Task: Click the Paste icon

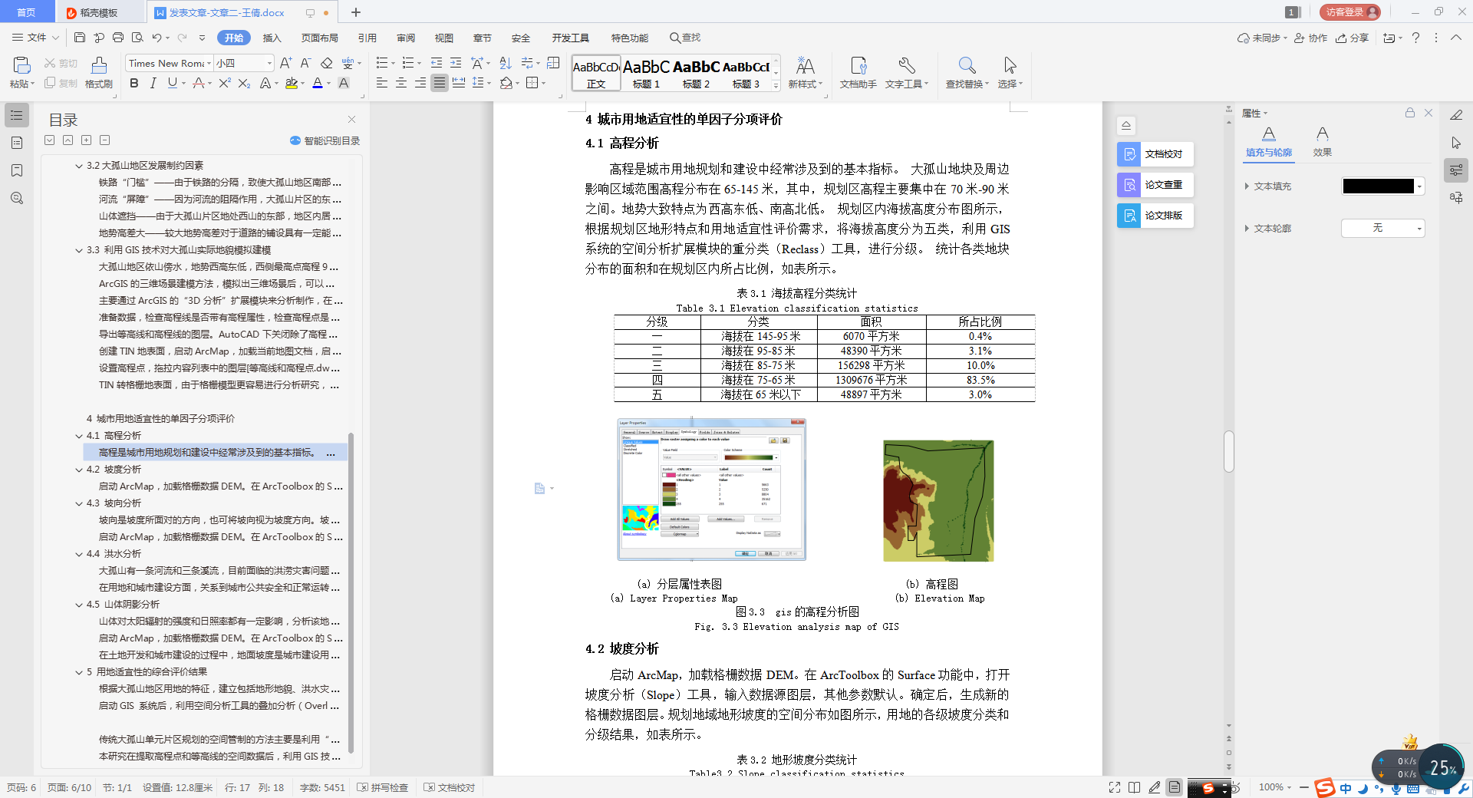Action: point(21,66)
